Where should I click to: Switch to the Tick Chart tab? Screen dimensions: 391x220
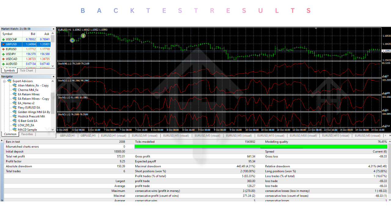coord(26,70)
